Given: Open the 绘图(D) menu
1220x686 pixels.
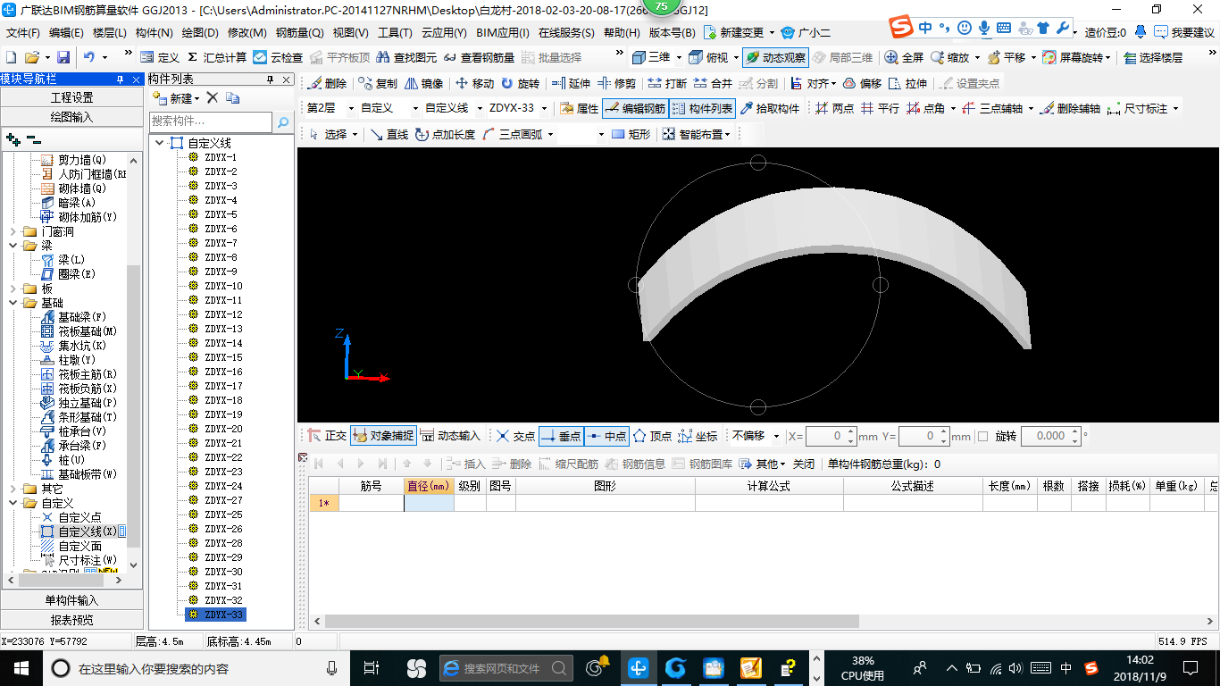Looking at the screenshot, I should (x=200, y=32).
